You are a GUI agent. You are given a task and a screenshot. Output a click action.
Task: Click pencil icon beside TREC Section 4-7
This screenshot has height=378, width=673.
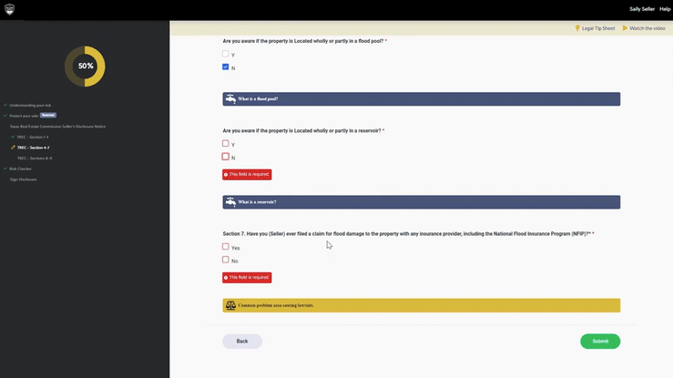click(13, 148)
